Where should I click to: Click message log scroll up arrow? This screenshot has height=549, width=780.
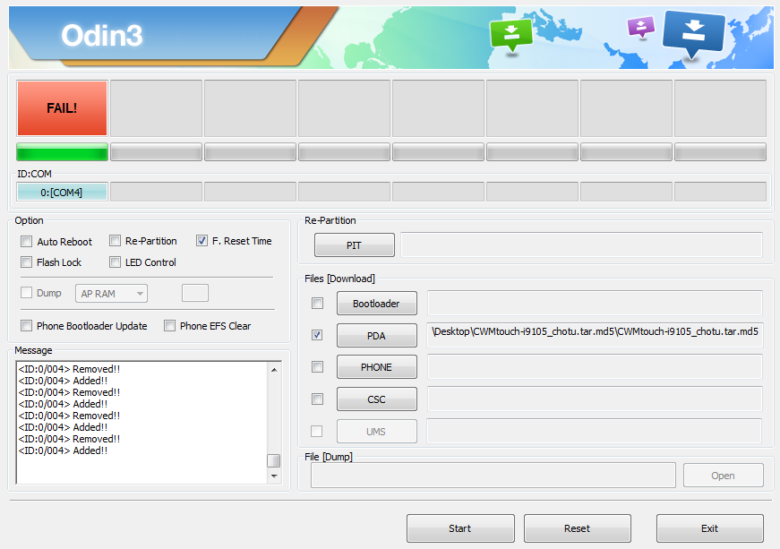click(x=274, y=370)
